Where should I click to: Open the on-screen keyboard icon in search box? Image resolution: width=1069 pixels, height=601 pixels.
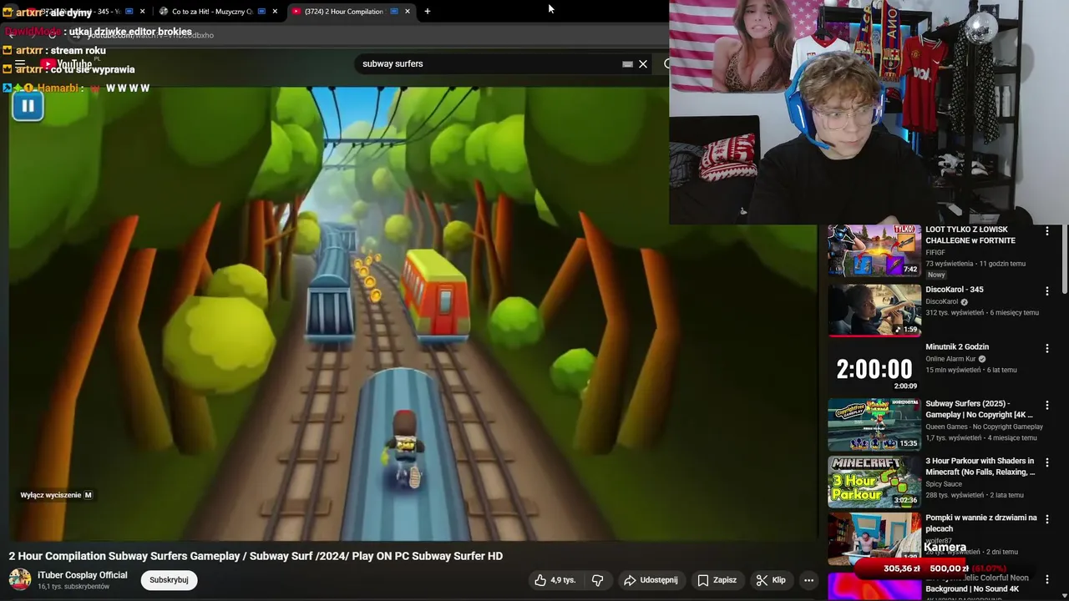pyautogui.click(x=627, y=64)
